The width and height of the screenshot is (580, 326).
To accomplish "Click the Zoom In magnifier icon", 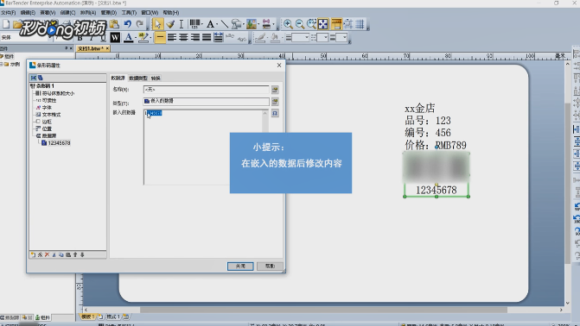I will coord(288,24).
